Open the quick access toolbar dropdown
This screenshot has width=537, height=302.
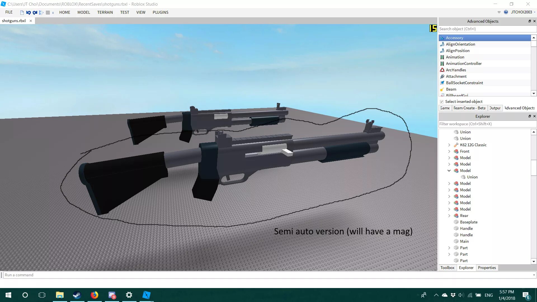point(53,13)
